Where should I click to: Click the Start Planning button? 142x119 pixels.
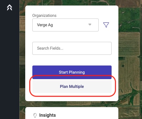point(72,72)
